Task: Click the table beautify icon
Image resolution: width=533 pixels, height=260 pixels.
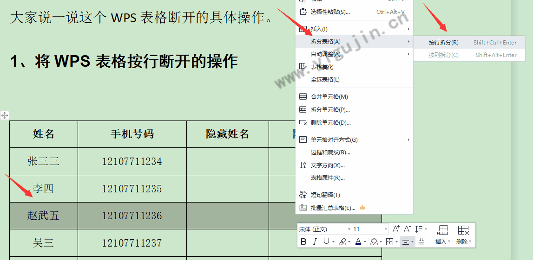Action: click(303, 67)
